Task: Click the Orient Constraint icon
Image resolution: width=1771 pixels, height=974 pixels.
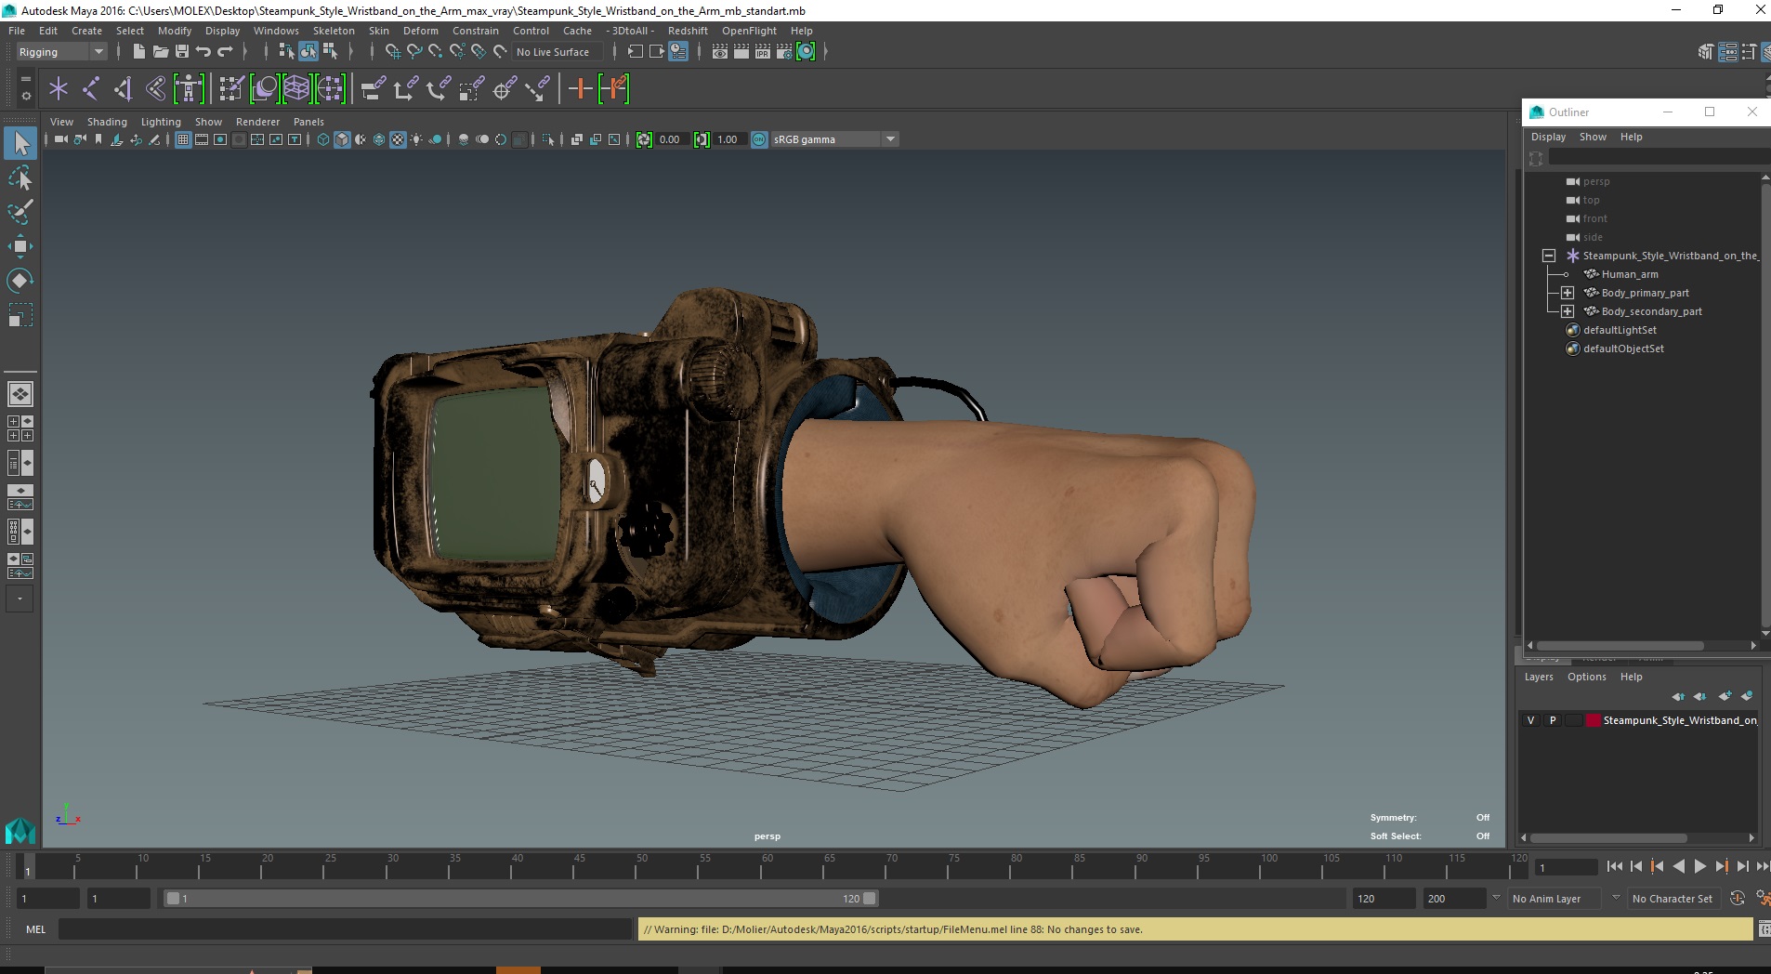Action: 439,89
